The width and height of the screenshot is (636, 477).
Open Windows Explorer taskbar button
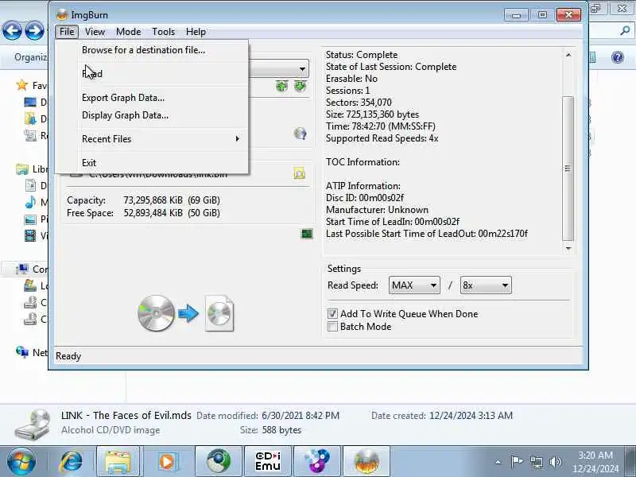click(x=118, y=462)
